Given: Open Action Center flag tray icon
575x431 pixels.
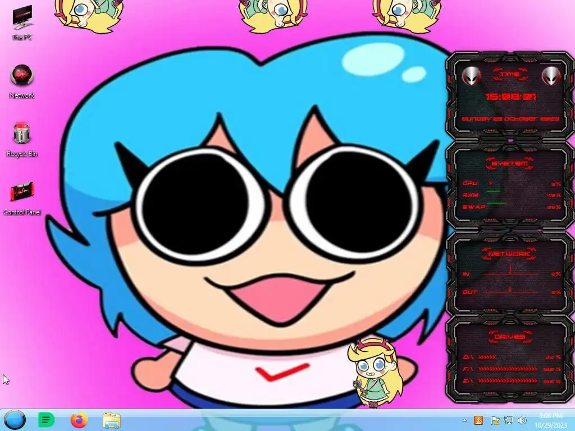Looking at the screenshot, I should point(495,420).
